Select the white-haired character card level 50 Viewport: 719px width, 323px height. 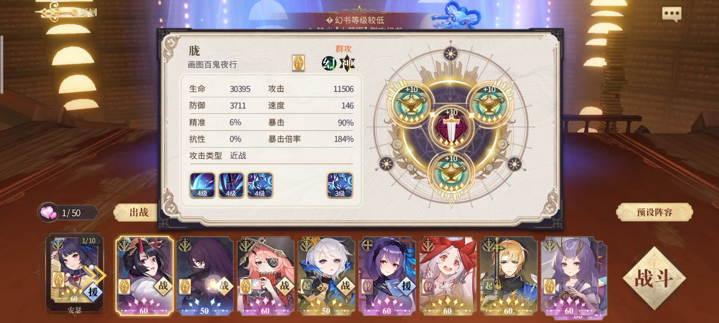[x=327, y=275]
